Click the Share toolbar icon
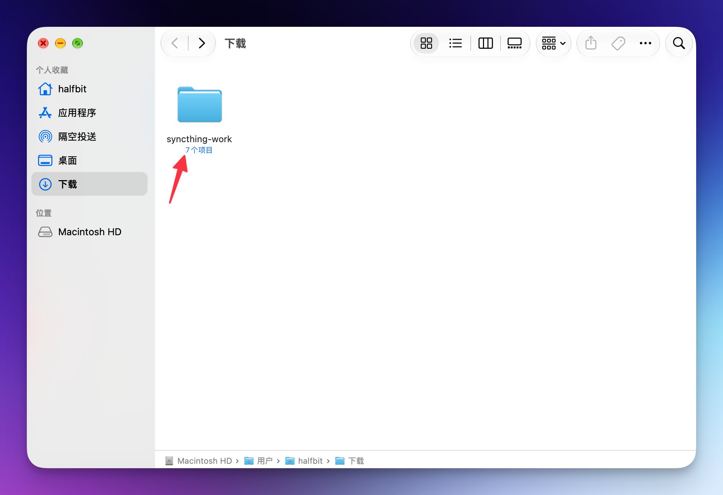This screenshot has width=723, height=495. click(x=591, y=43)
